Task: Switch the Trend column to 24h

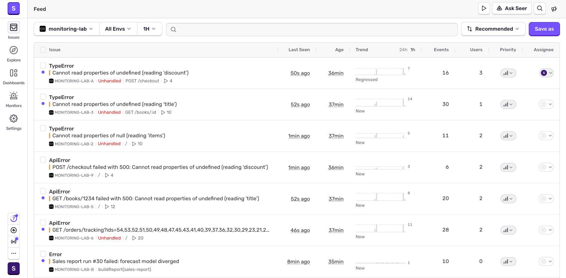Action: [x=403, y=50]
